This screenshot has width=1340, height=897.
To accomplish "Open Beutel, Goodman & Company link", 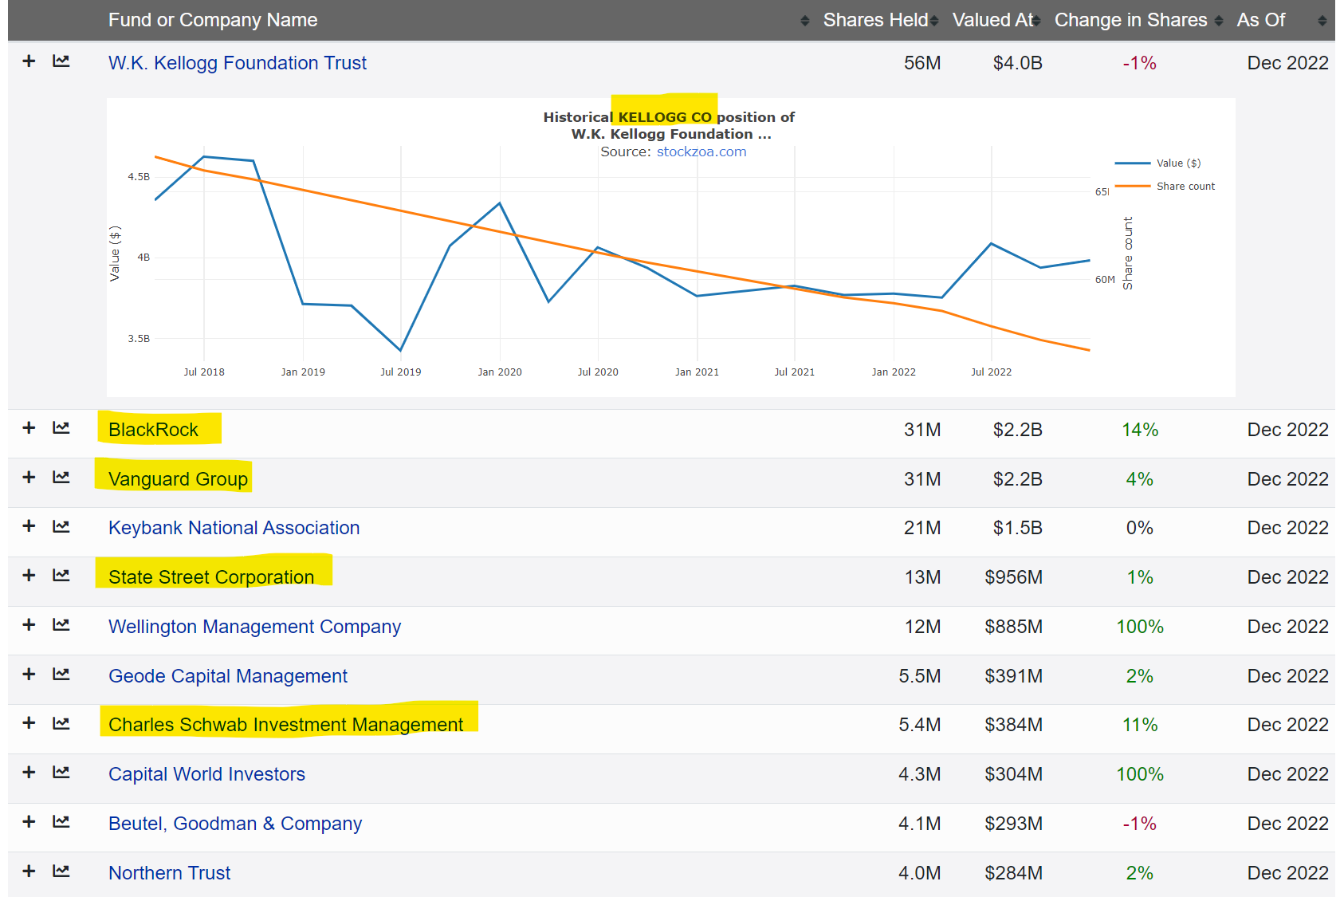I will pos(235,824).
